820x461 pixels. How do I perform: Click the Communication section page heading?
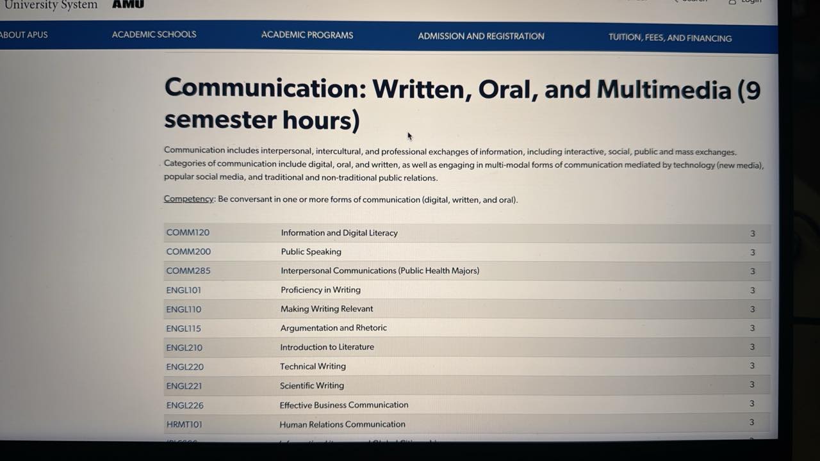[461, 104]
